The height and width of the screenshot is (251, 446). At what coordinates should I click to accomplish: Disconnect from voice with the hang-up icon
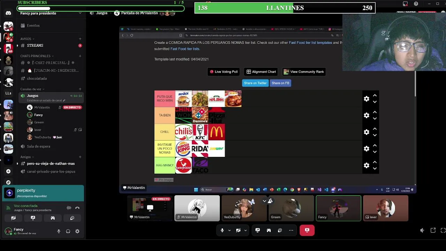click(x=77, y=208)
